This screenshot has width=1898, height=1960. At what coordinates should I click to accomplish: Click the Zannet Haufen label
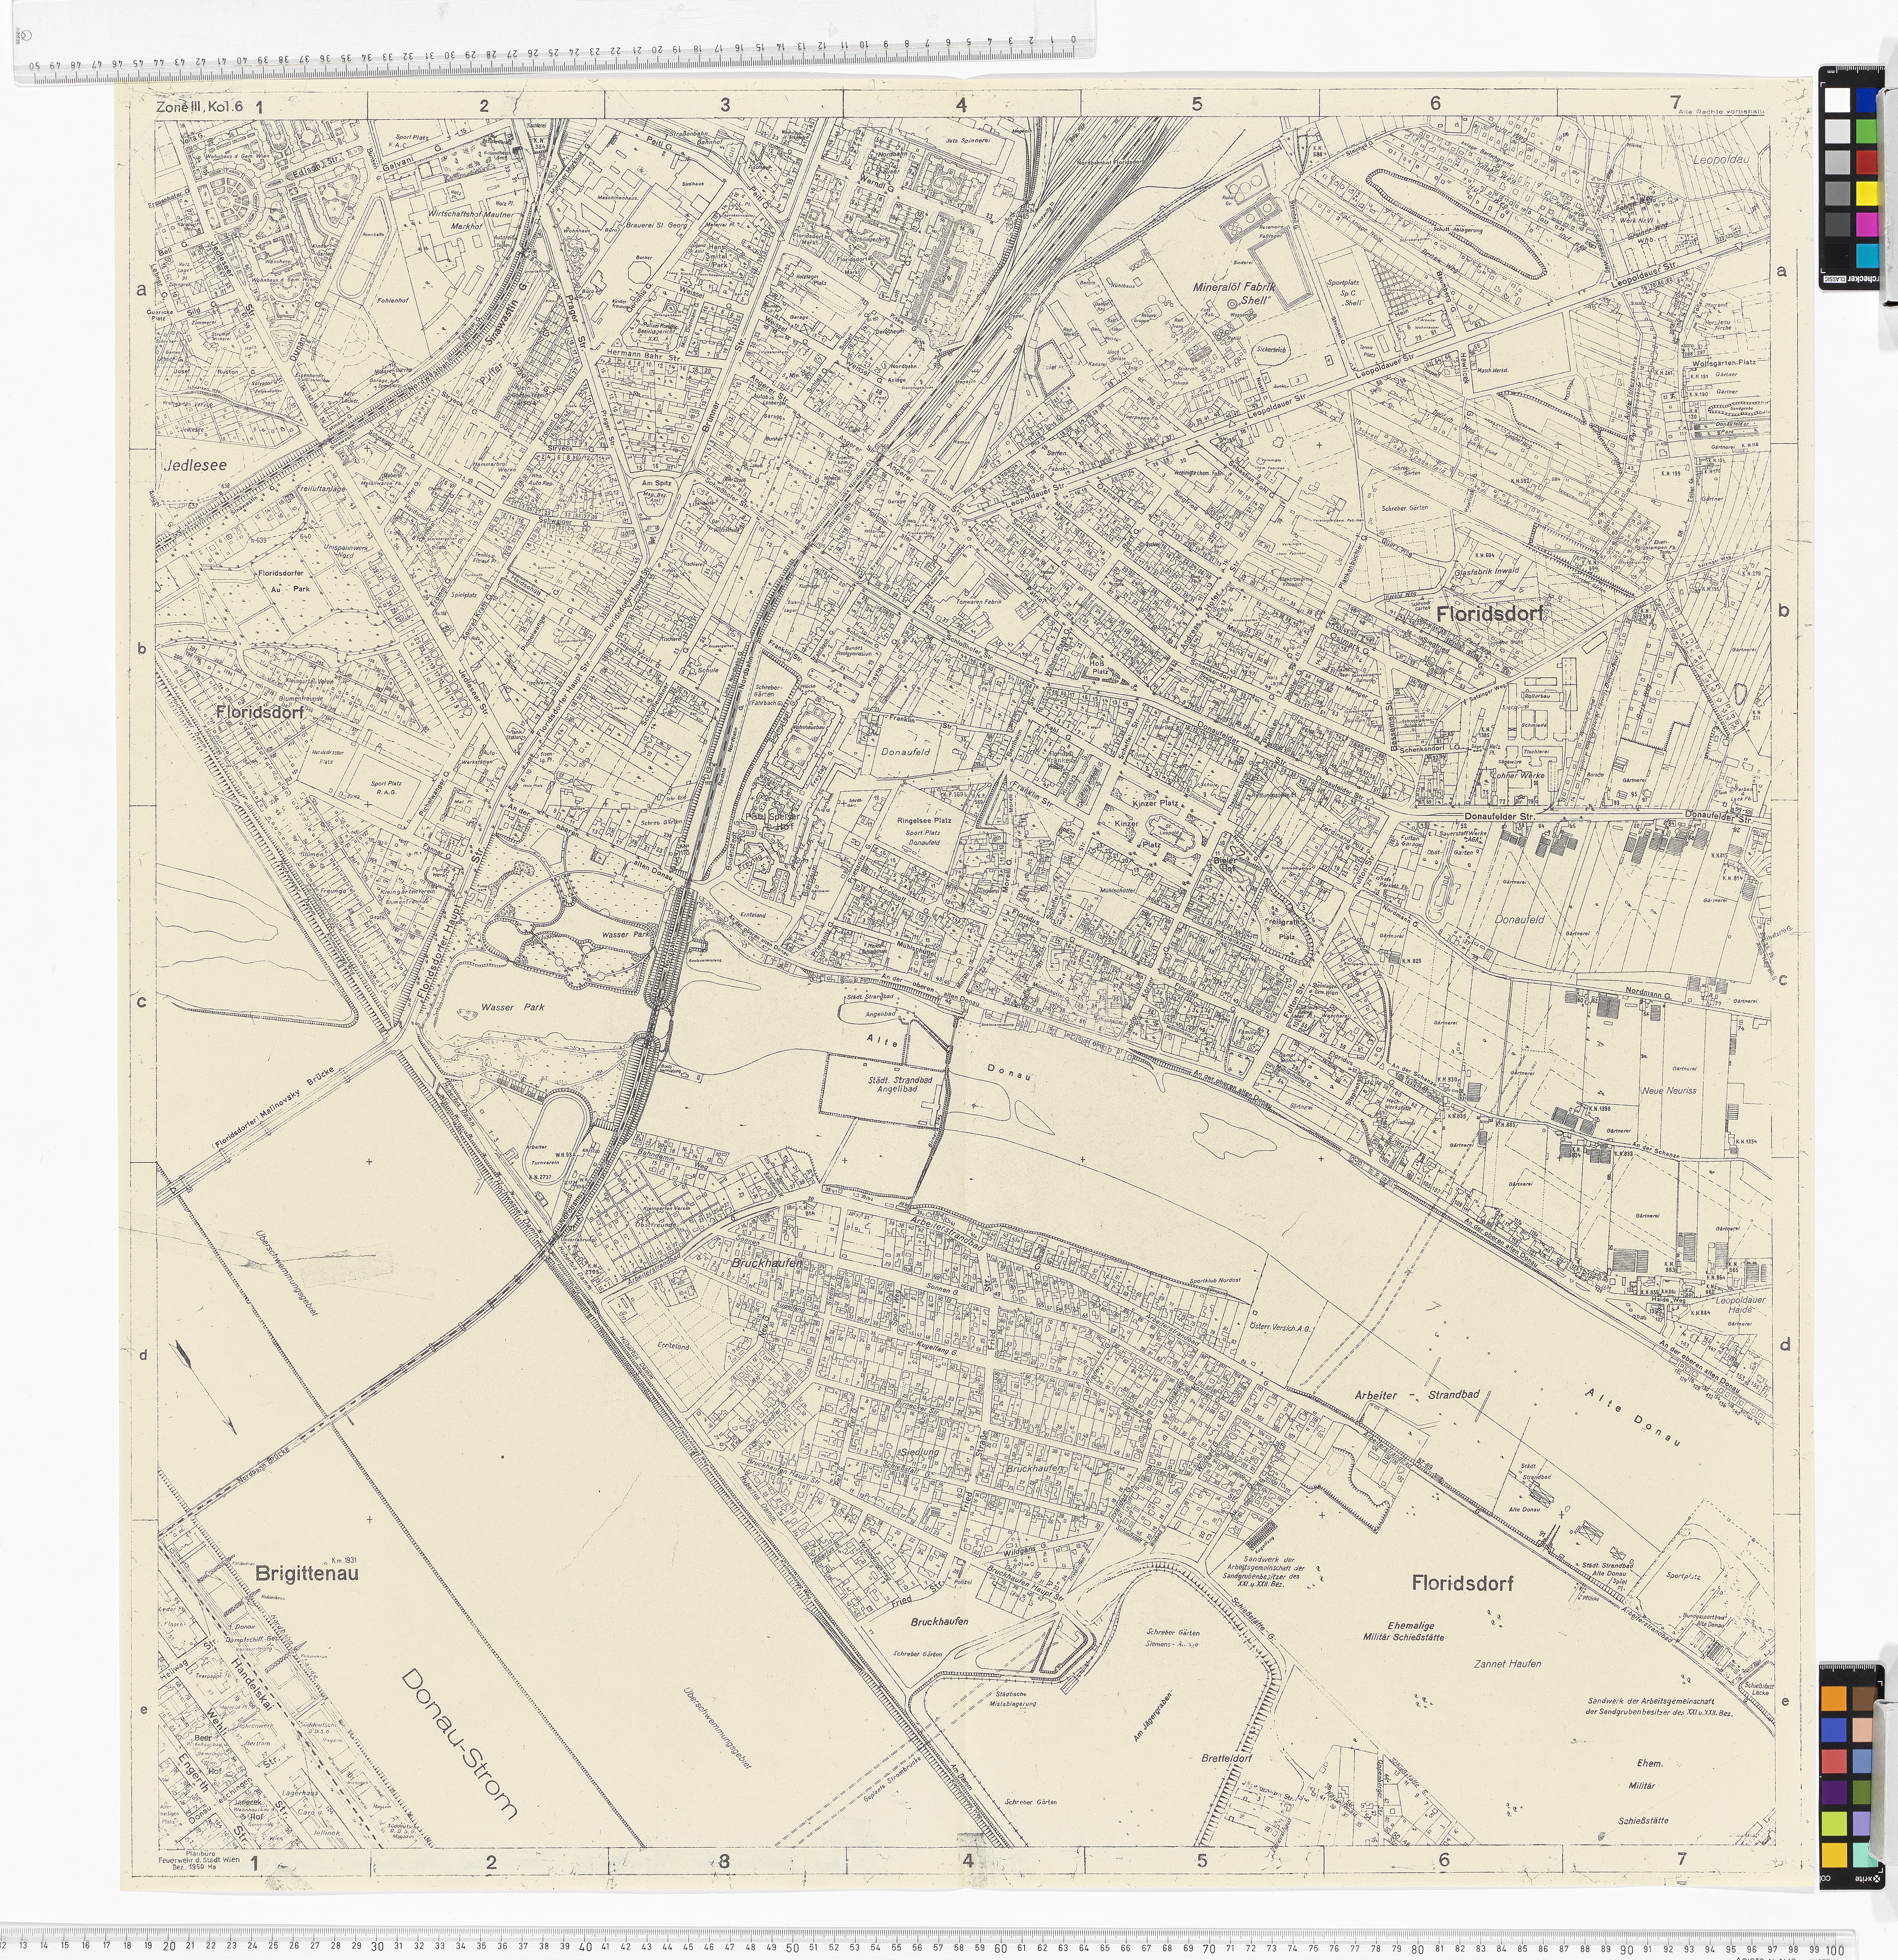(1508, 1663)
